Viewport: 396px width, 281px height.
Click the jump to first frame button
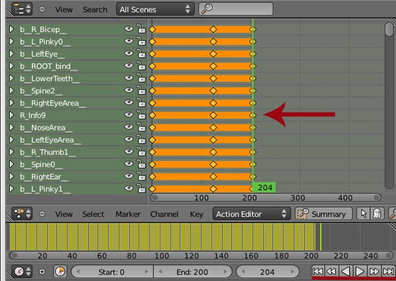317,271
